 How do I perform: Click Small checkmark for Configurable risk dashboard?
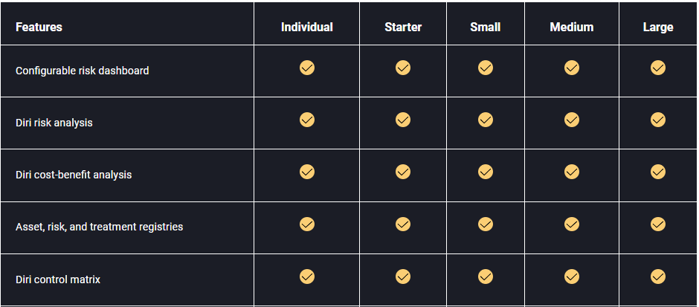pos(486,68)
